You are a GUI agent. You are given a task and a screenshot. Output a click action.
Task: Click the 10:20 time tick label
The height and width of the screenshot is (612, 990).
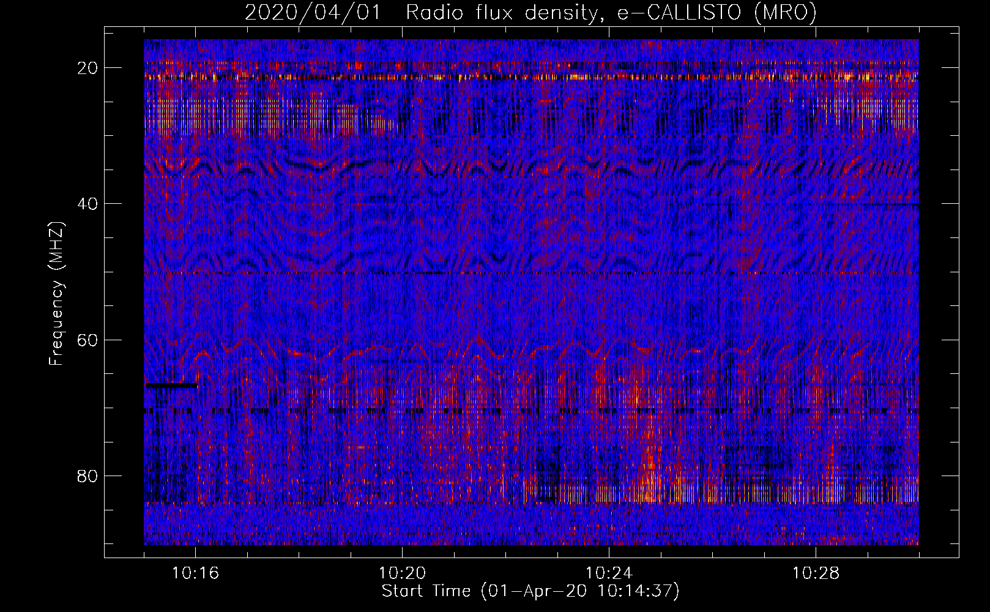tap(402, 573)
